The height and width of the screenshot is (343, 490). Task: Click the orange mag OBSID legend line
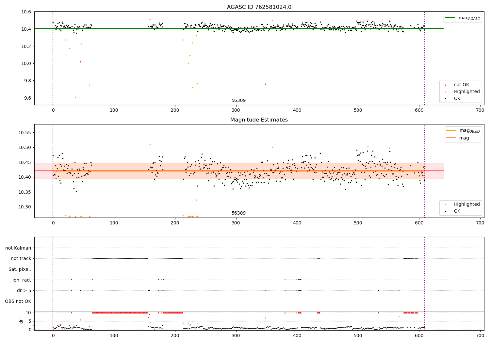[452, 131]
